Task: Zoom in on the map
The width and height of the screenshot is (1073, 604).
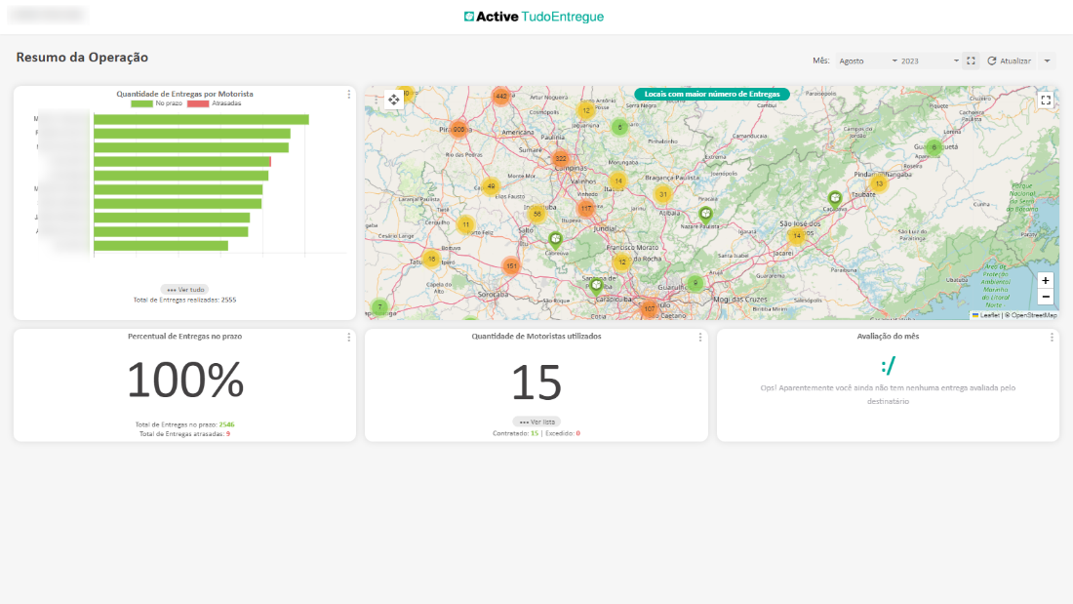Action: point(1046,280)
